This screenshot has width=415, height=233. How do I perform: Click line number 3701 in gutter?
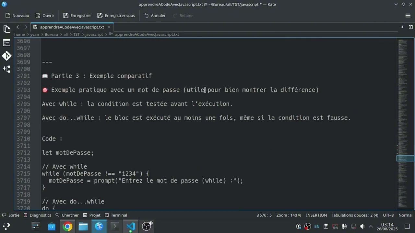[23, 76]
